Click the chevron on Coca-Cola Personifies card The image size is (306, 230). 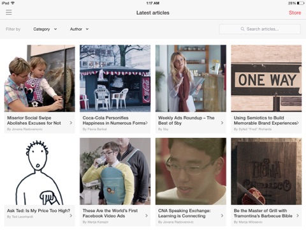(147, 123)
